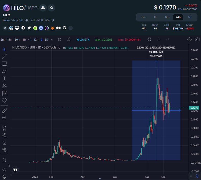Open the Etherscan-style chart logo link
The image size is (201, 180).
click(11, 28)
